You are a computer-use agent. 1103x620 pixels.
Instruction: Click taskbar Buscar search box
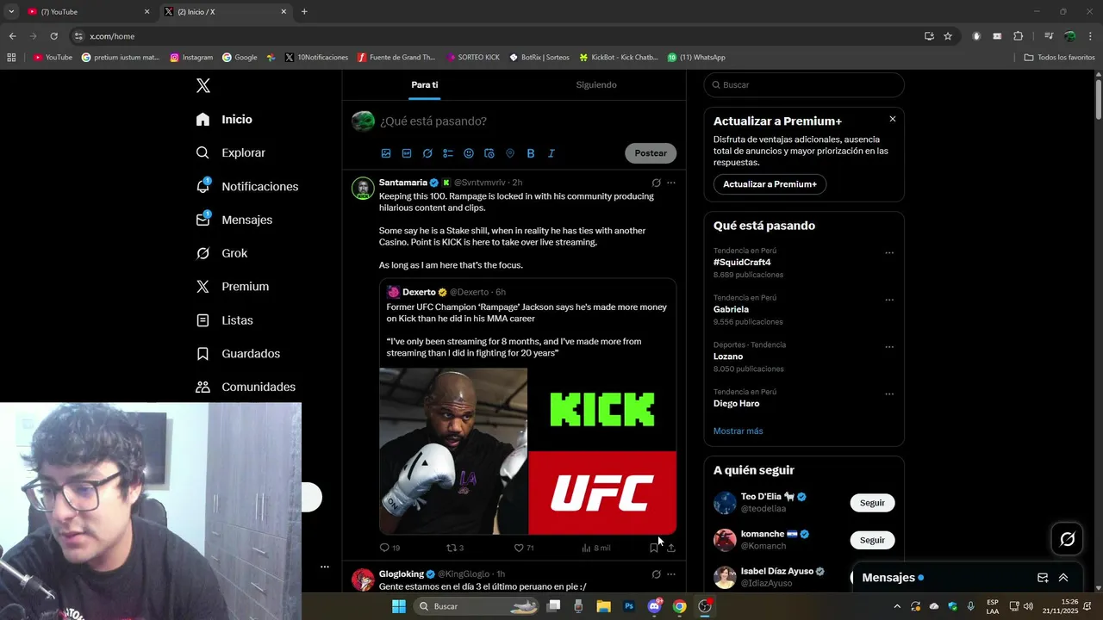(x=477, y=606)
